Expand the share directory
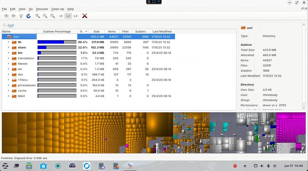 click(x=8, y=48)
